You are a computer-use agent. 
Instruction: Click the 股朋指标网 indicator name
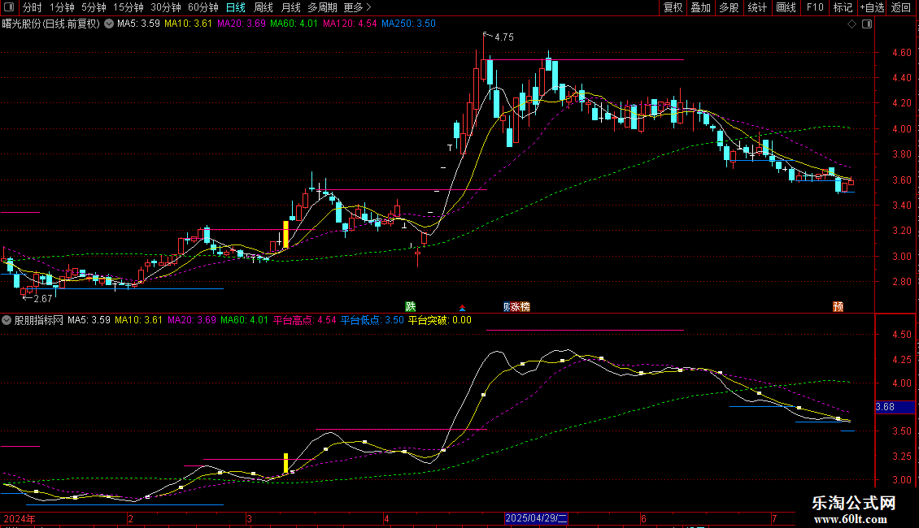(x=39, y=320)
